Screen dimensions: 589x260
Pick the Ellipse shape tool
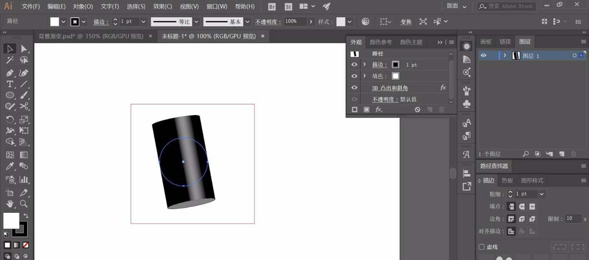coord(10,96)
